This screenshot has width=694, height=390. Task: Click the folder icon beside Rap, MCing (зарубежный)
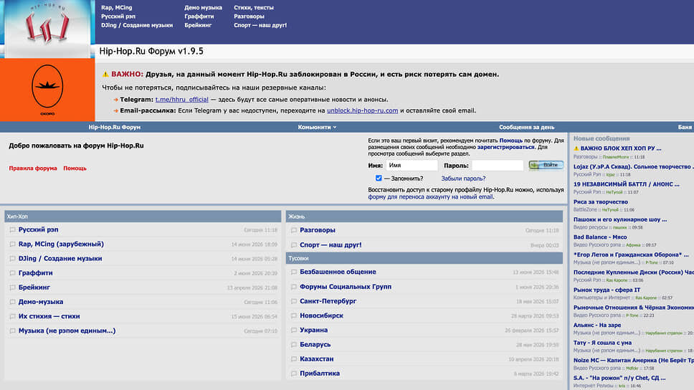[12, 244]
